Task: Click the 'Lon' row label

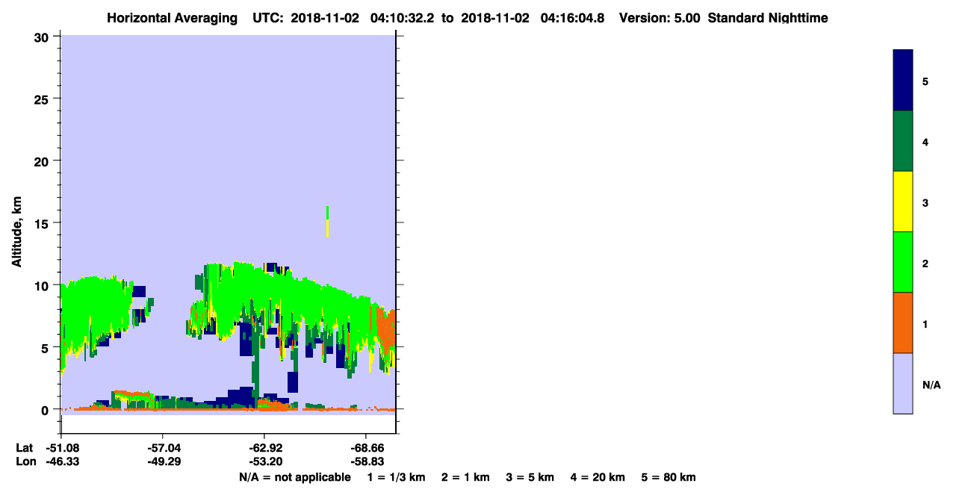Action: coord(25,461)
